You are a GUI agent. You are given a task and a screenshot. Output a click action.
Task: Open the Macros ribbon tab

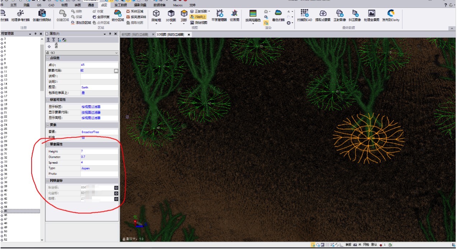point(178,5)
